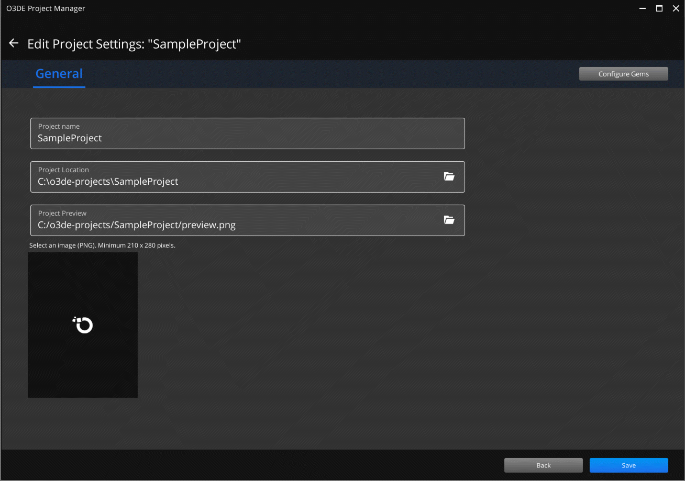Screen dimensions: 685x481
Task: Save the project settings
Action: [628, 465]
